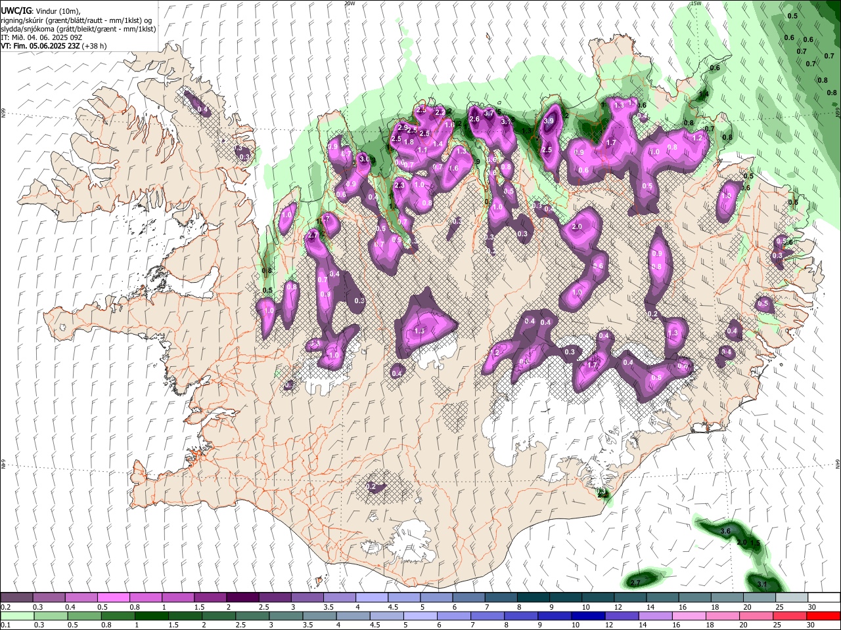This screenshot has height=630, width=841.
Task: Click the 0.2 label under the snow scale
Action: 6,607
